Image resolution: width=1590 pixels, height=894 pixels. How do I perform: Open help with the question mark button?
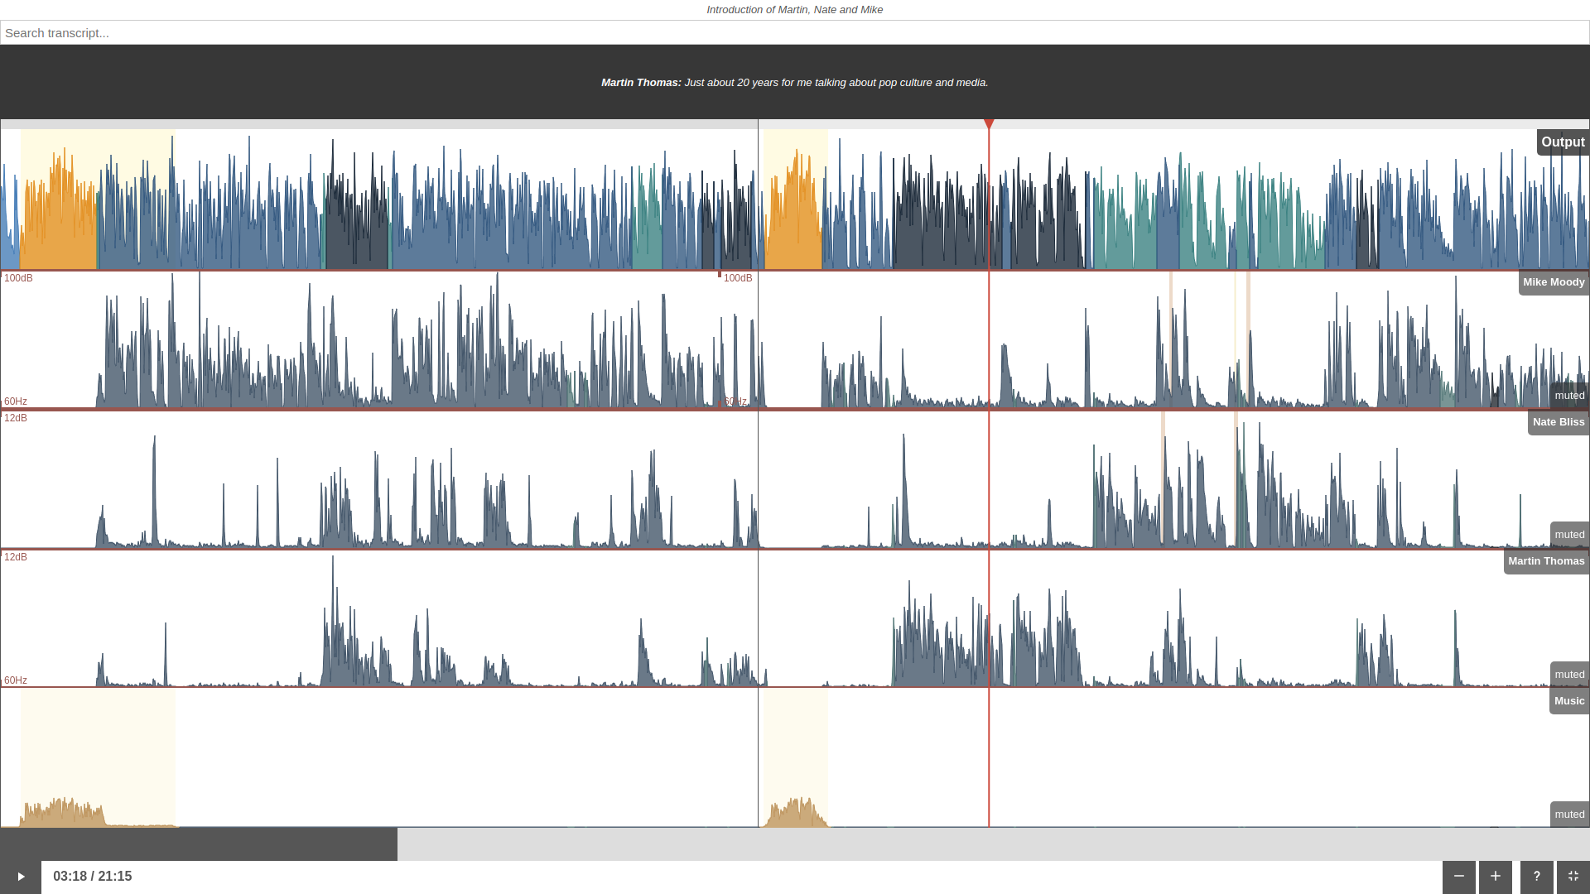1537,877
